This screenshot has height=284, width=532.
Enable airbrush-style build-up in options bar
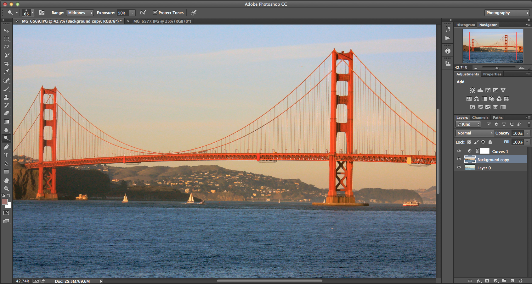point(143,13)
